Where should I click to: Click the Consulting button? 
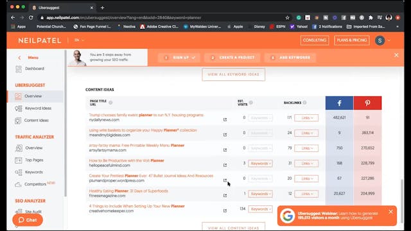315,40
